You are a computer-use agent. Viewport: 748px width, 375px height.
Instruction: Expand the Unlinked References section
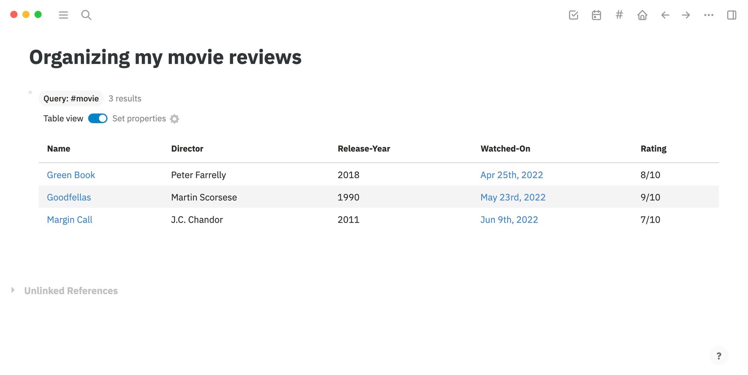(13, 290)
